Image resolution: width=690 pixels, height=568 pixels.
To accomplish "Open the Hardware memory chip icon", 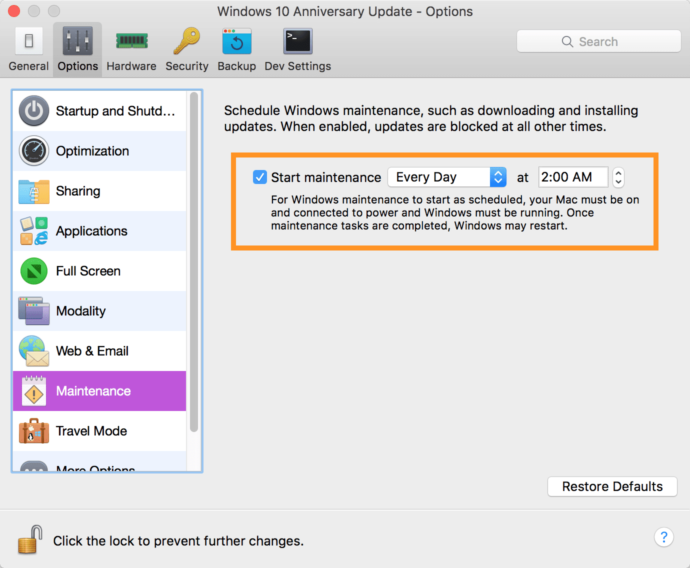I will tap(131, 41).
